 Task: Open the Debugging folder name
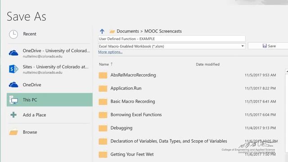(121, 128)
